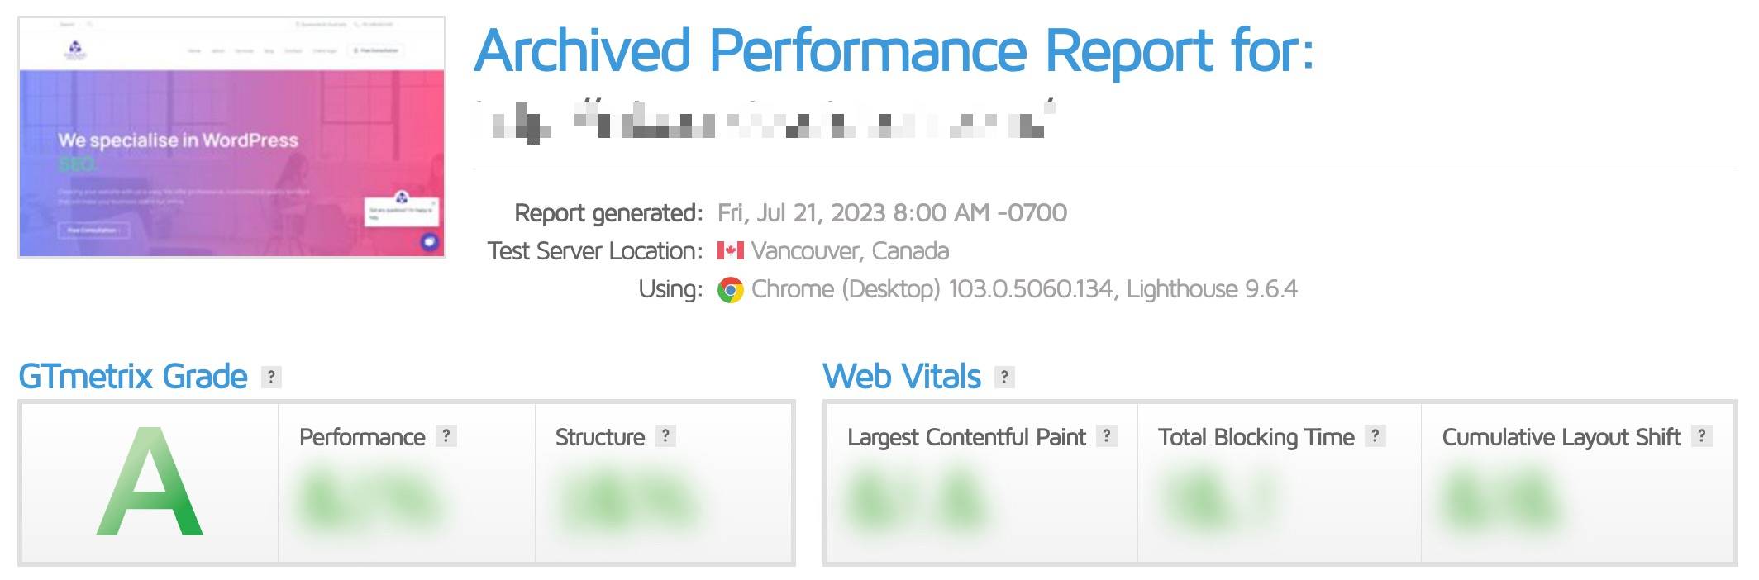
Task: Open the Performance score help tooltip
Action: point(446,436)
